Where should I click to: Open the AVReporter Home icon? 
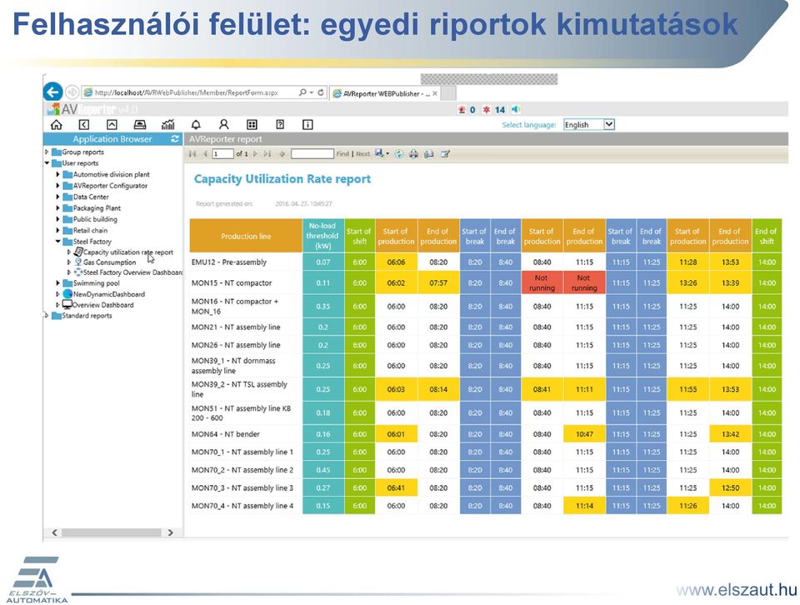point(56,124)
